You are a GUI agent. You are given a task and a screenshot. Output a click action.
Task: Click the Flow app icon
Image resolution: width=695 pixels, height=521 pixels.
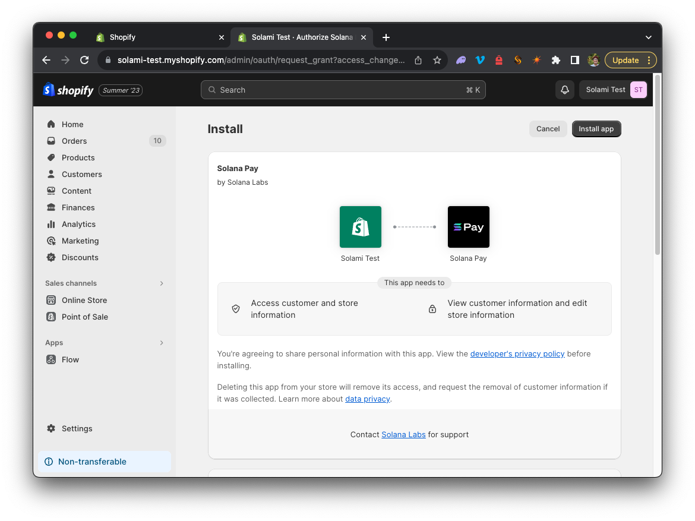tap(51, 359)
